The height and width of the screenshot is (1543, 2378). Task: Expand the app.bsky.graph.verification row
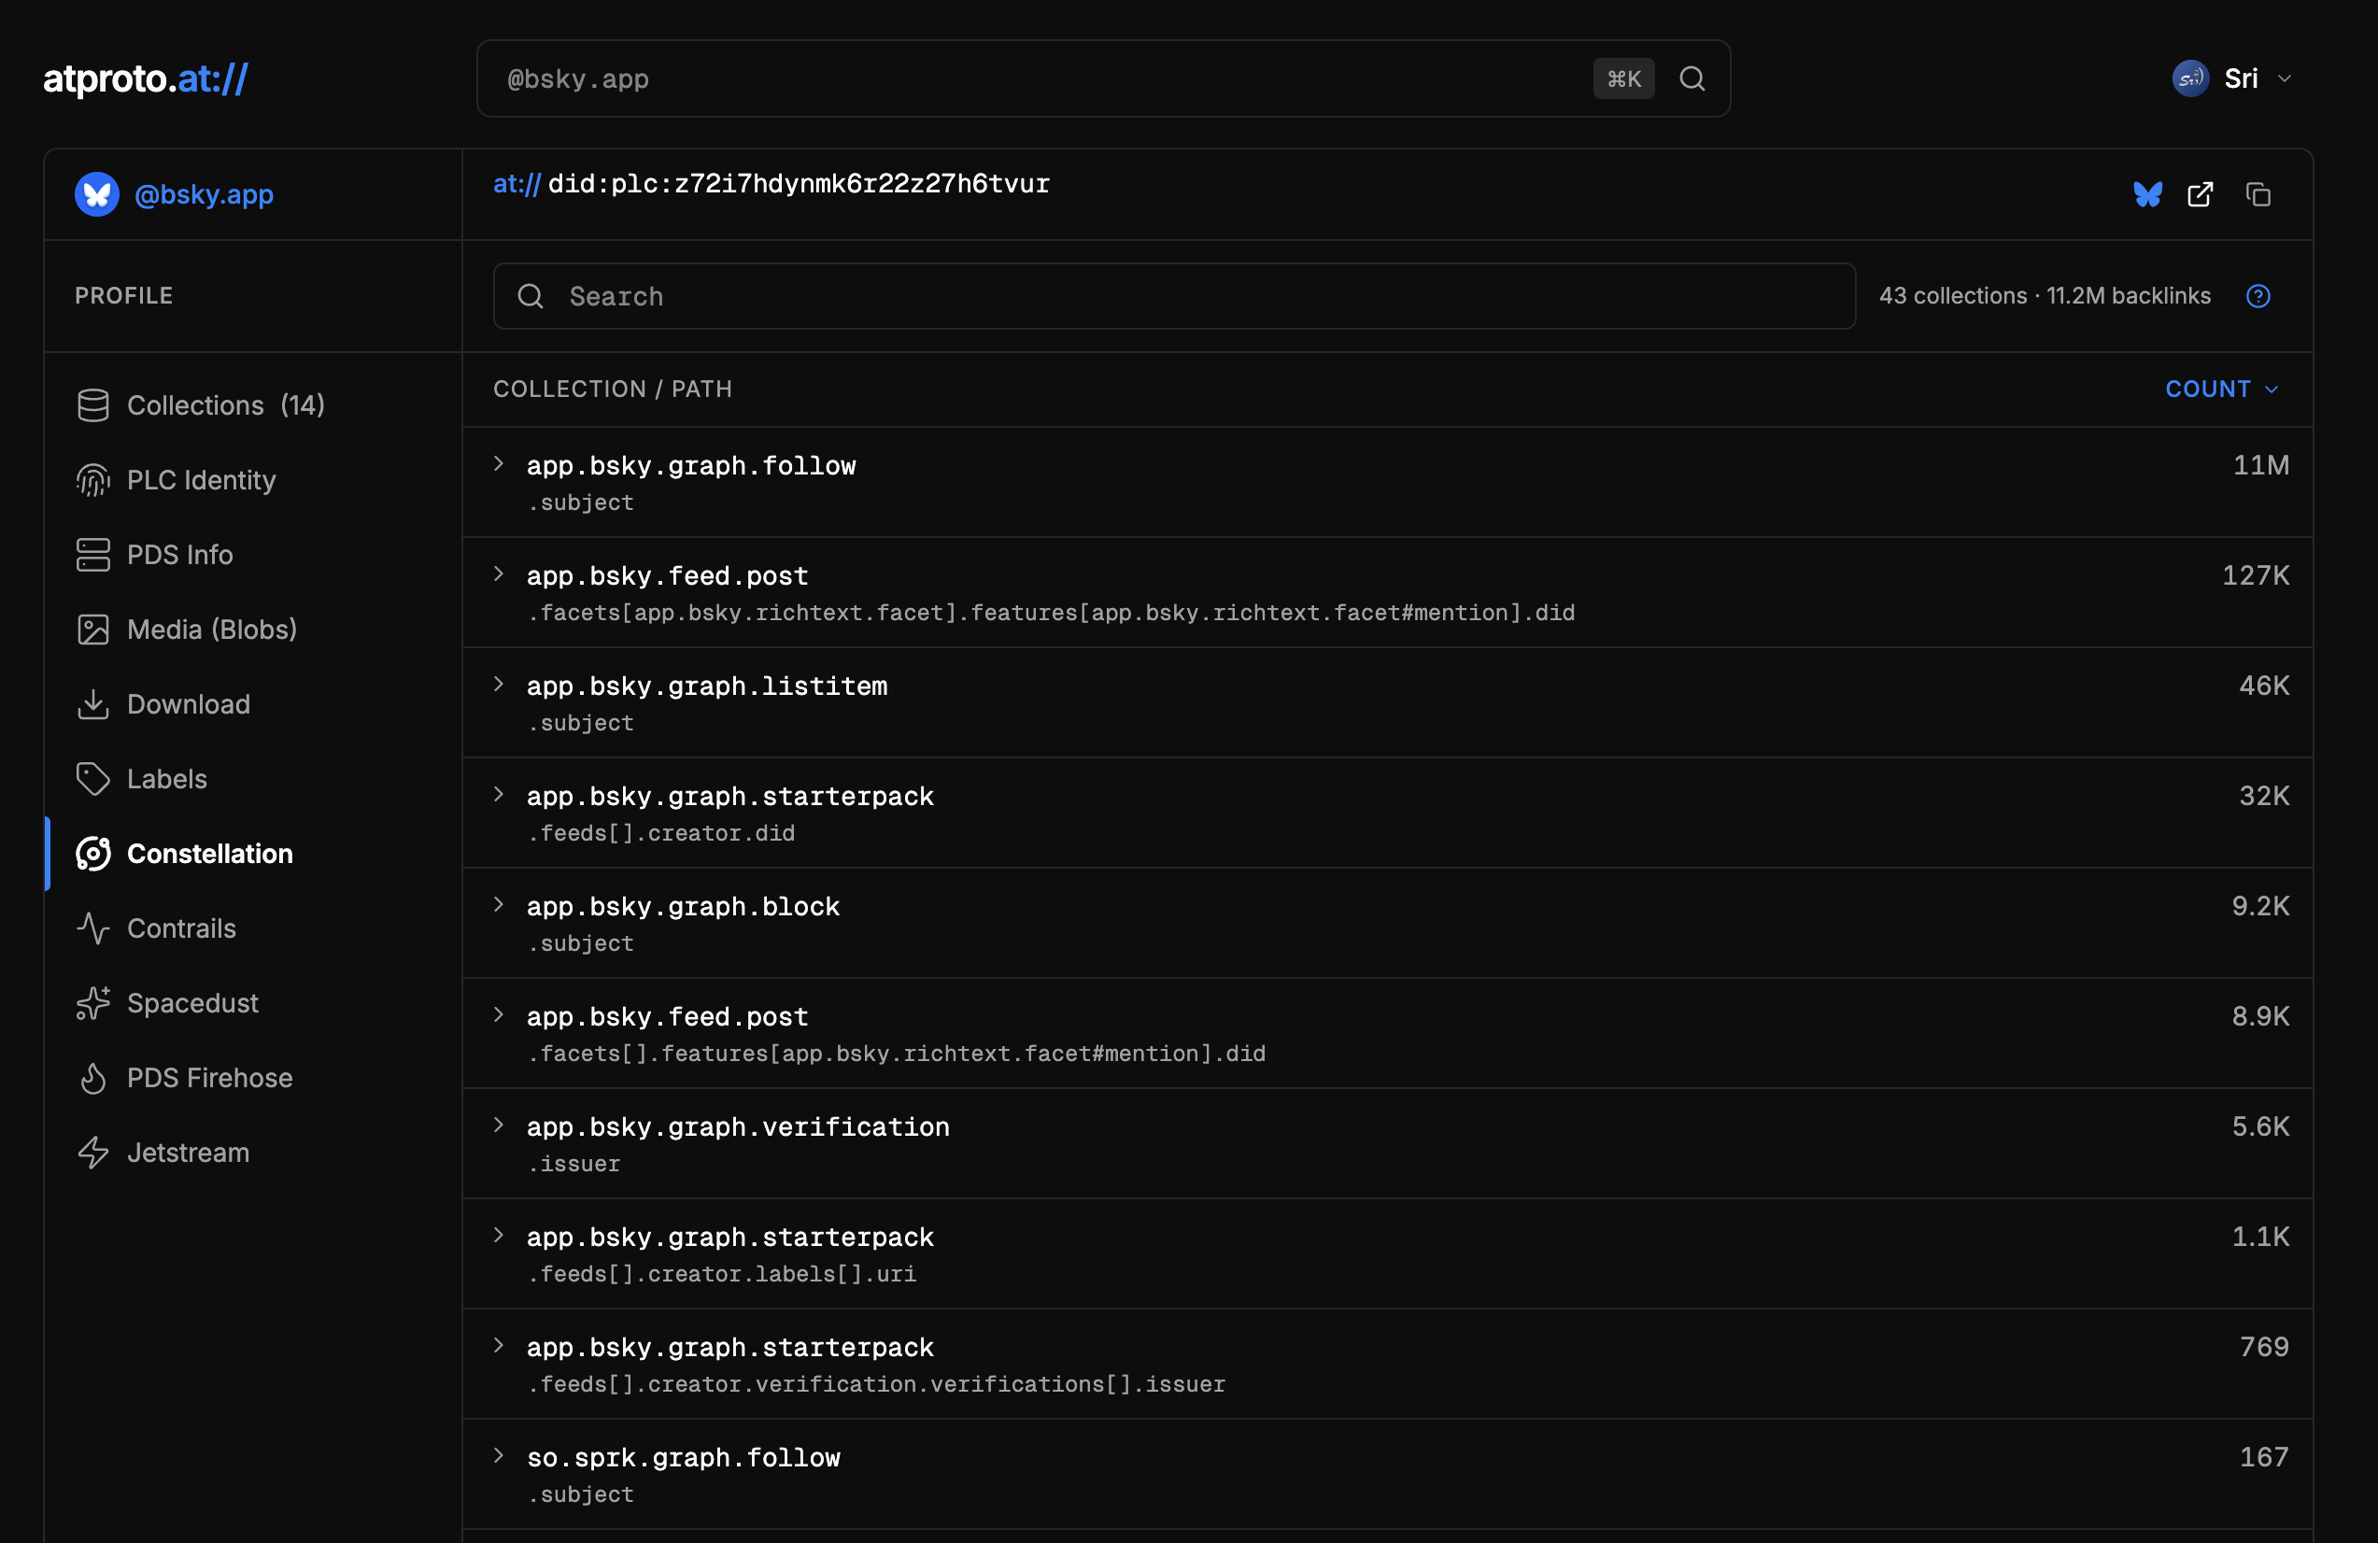(x=499, y=1125)
